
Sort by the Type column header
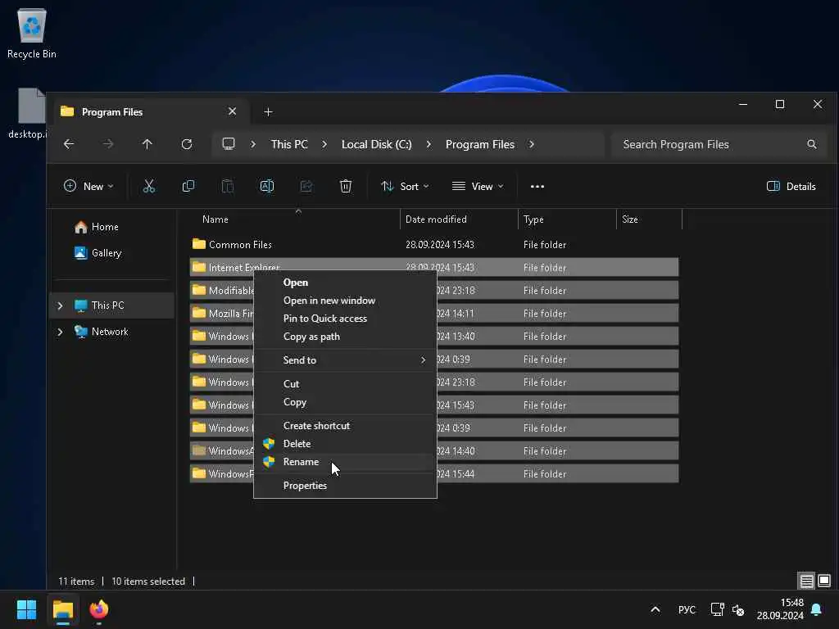coord(533,219)
